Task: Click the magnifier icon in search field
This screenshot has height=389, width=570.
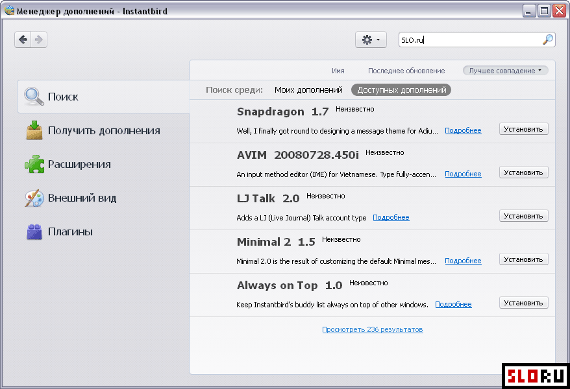Action: [547, 40]
